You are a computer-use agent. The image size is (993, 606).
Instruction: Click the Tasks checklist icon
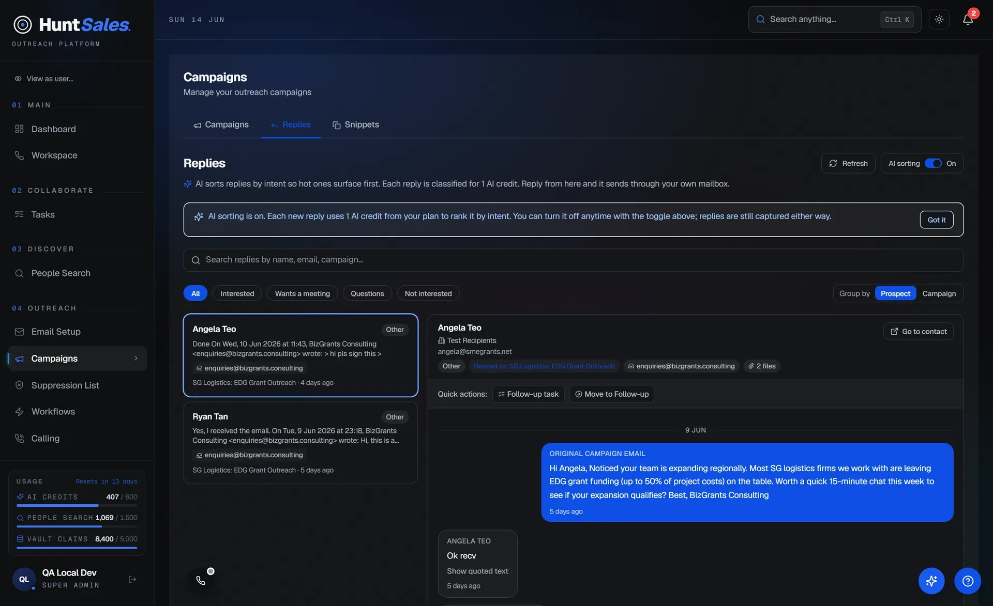pos(20,214)
